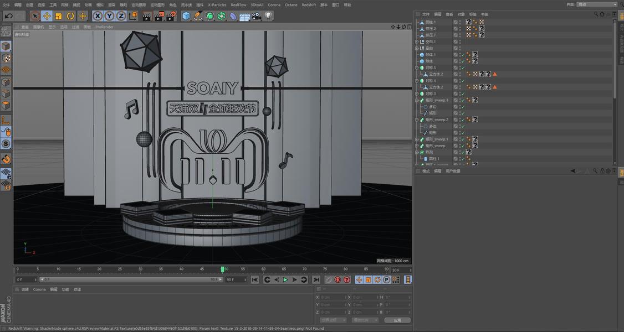
Task: Switch to polygon mode orange cube
Action: click(x=6, y=106)
